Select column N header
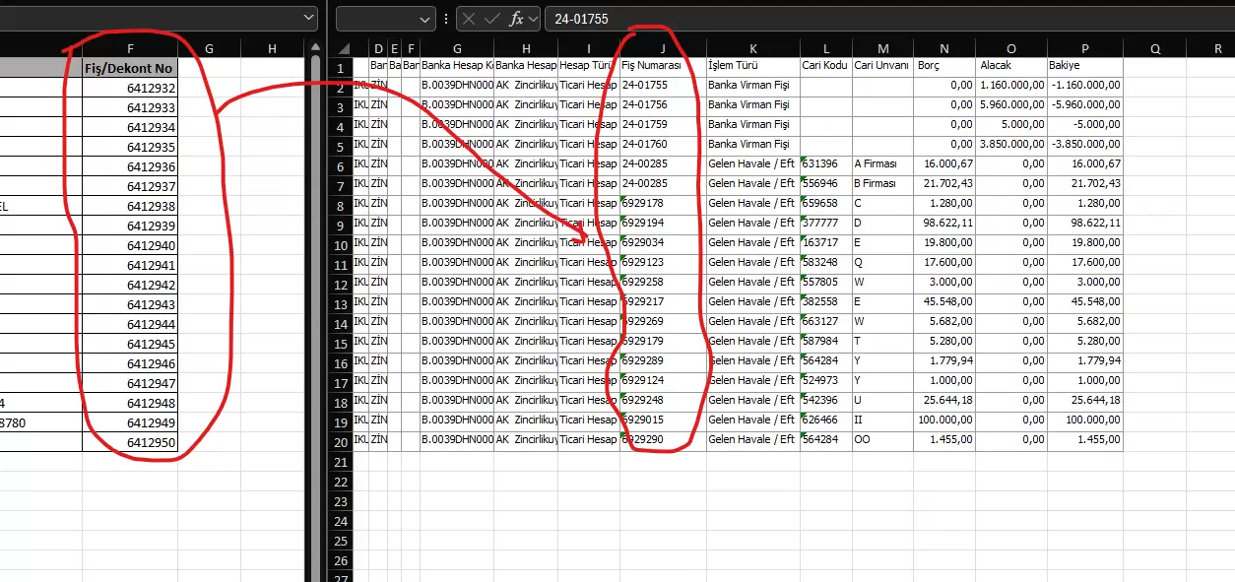 pos(944,48)
